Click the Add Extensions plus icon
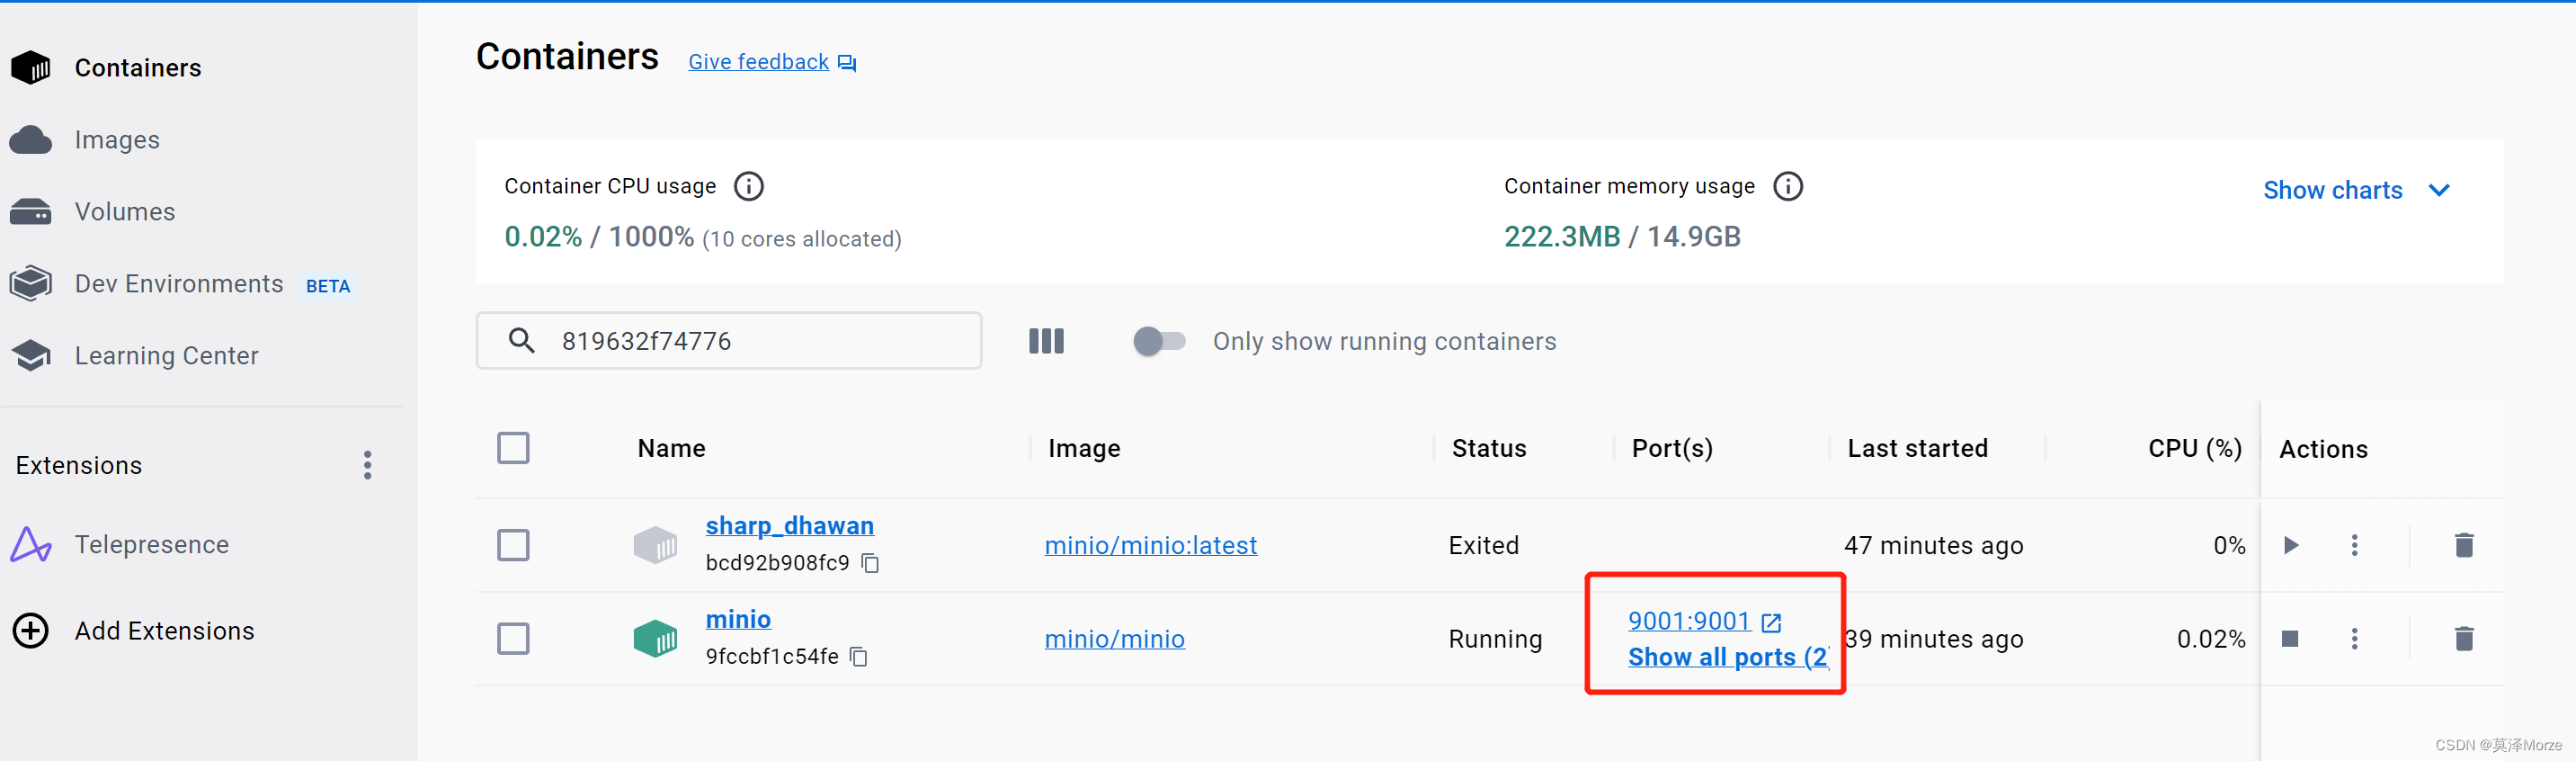 coord(31,631)
